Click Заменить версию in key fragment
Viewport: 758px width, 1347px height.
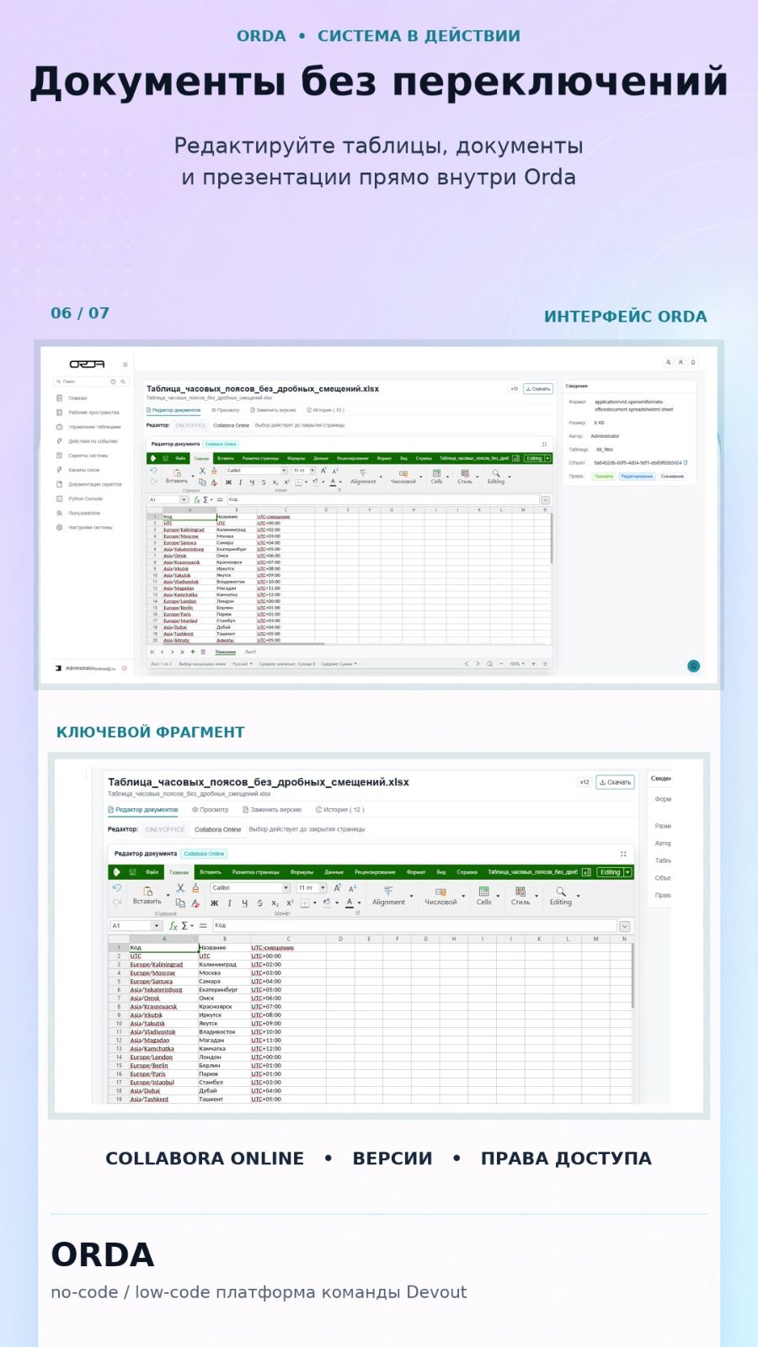[x=272, y=810]
